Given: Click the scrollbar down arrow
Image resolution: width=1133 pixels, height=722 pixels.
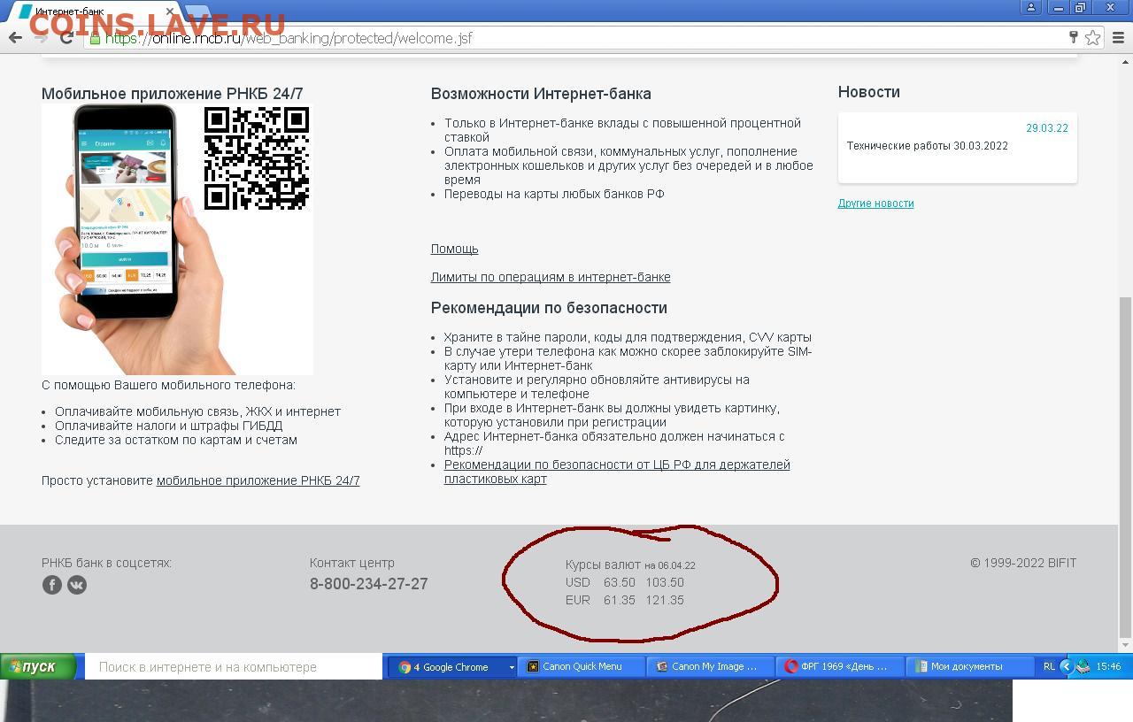Looking at the screenshot, I should click(x=1126, y=645).
